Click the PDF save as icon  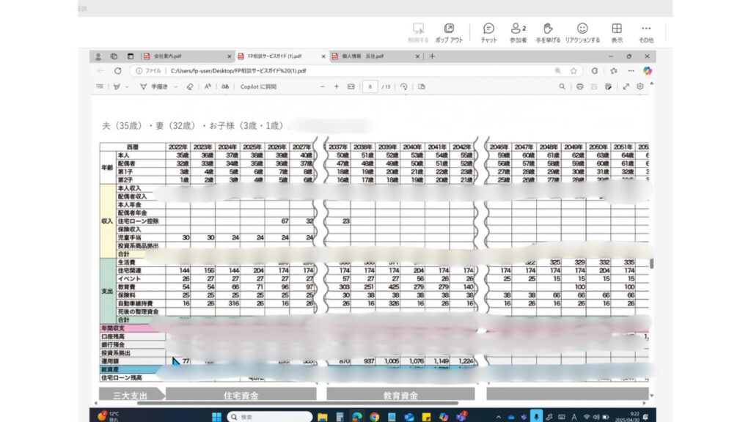[608, 86]
